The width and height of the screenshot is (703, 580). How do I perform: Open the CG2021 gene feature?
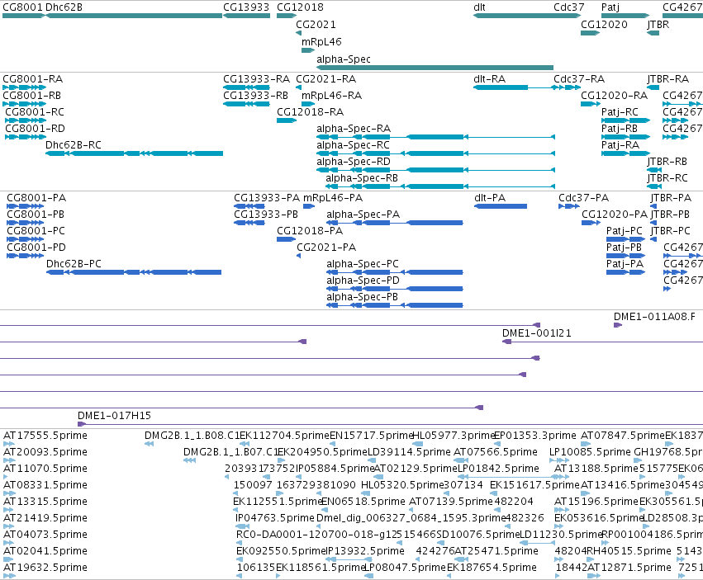click(x=298, y=33)
